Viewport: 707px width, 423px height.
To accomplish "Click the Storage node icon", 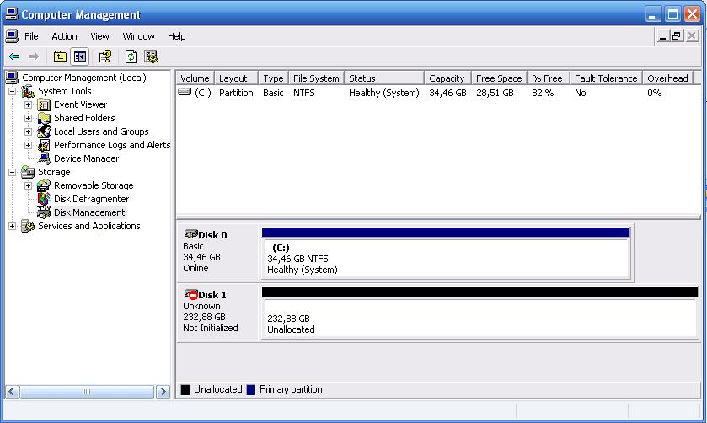I will tap(28, 172).
